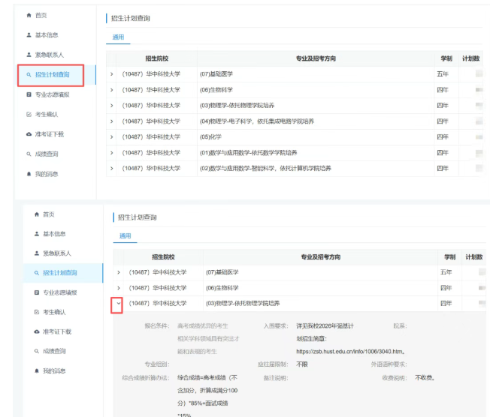Expand the (02)数学与应用数学-智能科学 row
490x417 pixels.
(112, 169)
